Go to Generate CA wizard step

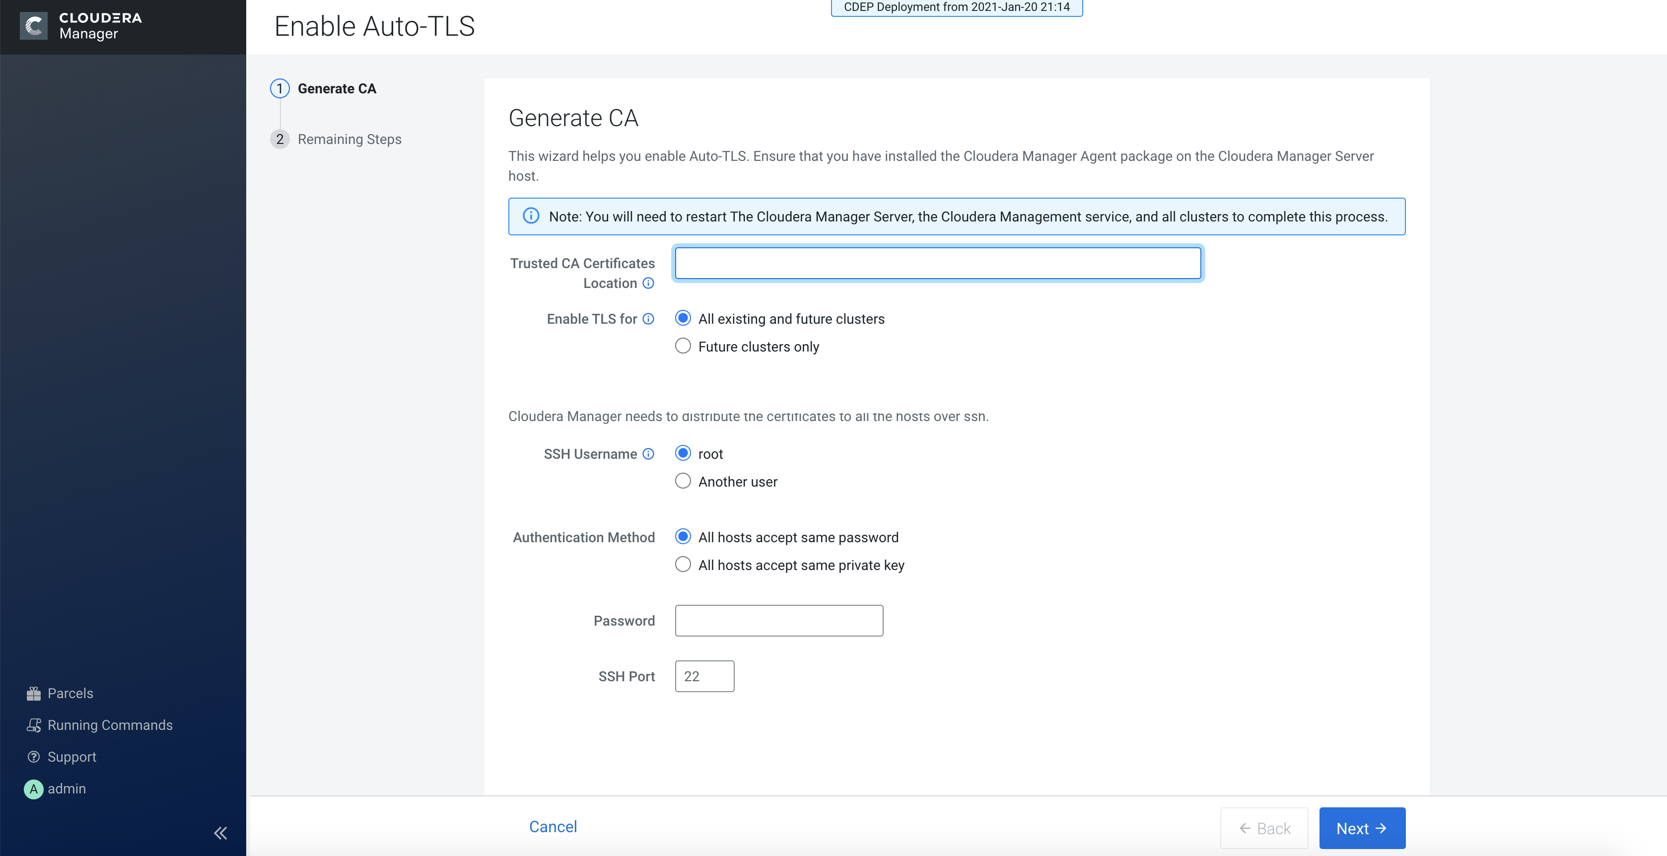tap(337, 89)
